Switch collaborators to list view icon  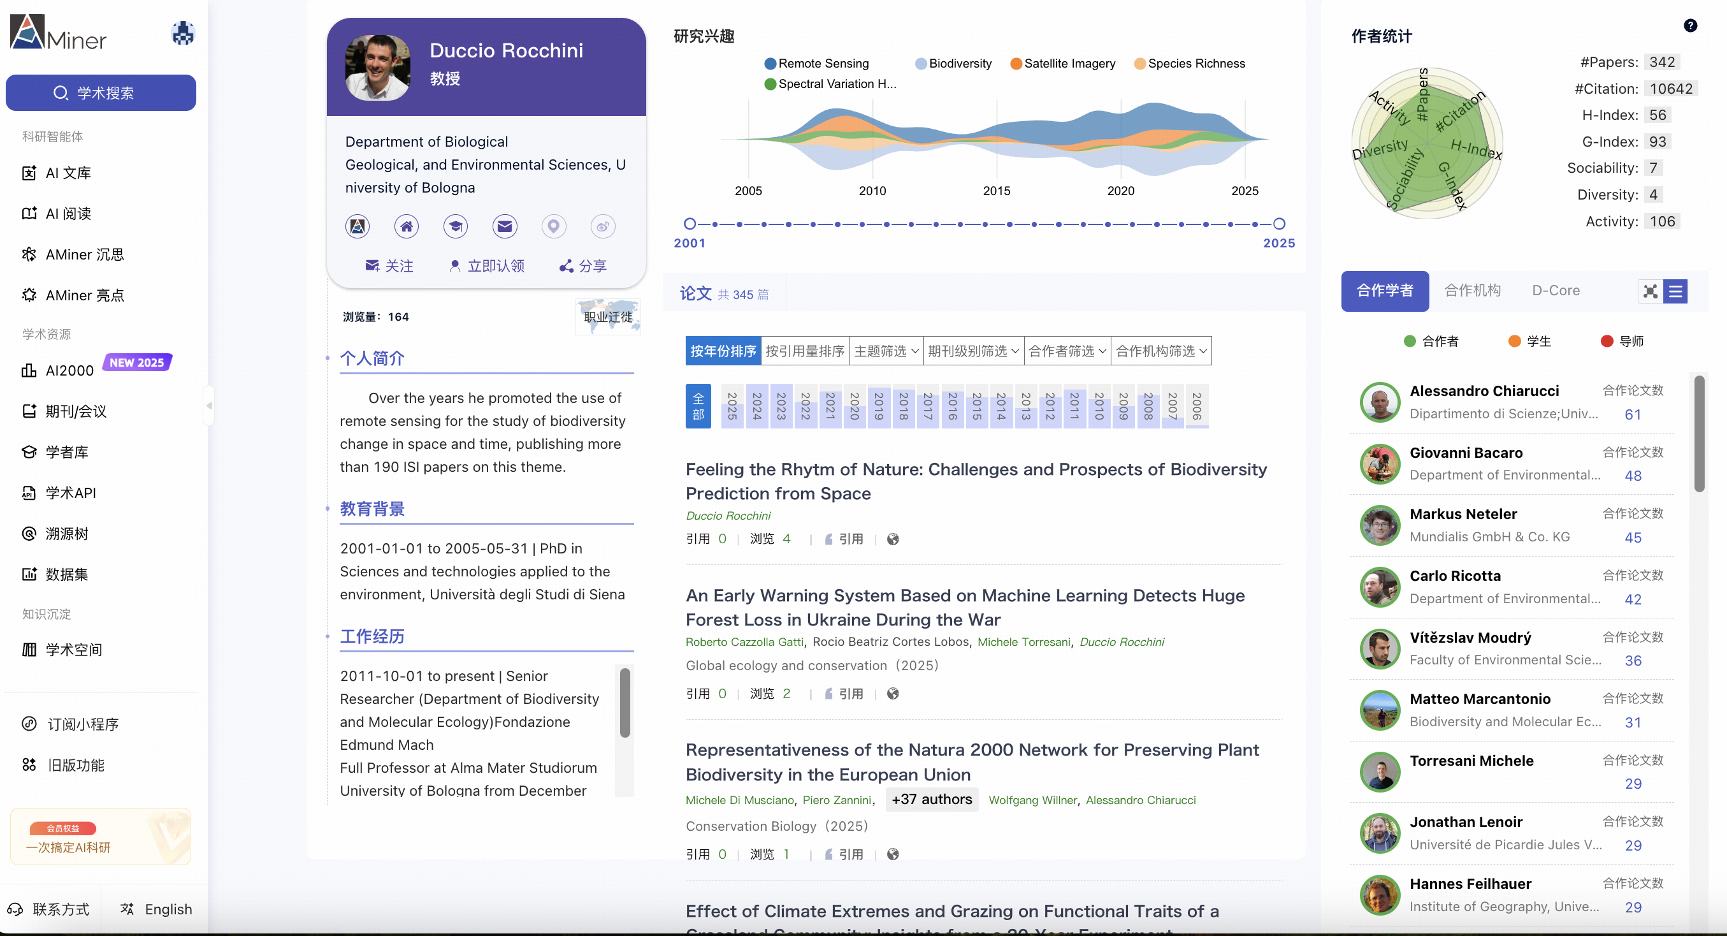click(1675, 291)
